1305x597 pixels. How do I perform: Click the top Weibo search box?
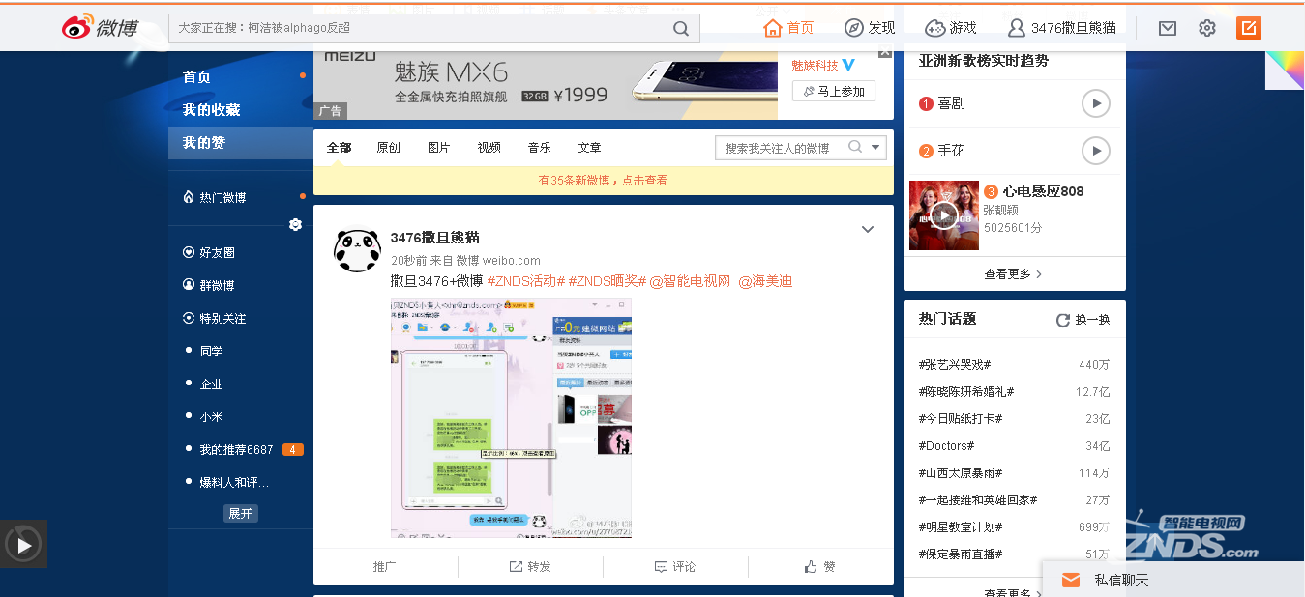click(x=433, y=28)
